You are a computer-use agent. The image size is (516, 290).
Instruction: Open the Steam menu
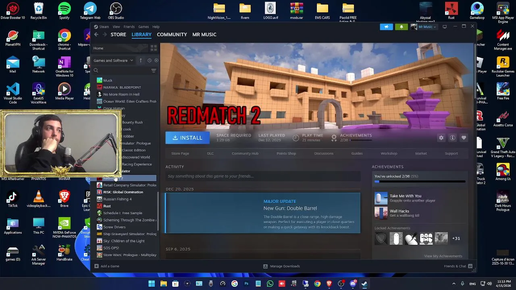(x=104, y=27)
